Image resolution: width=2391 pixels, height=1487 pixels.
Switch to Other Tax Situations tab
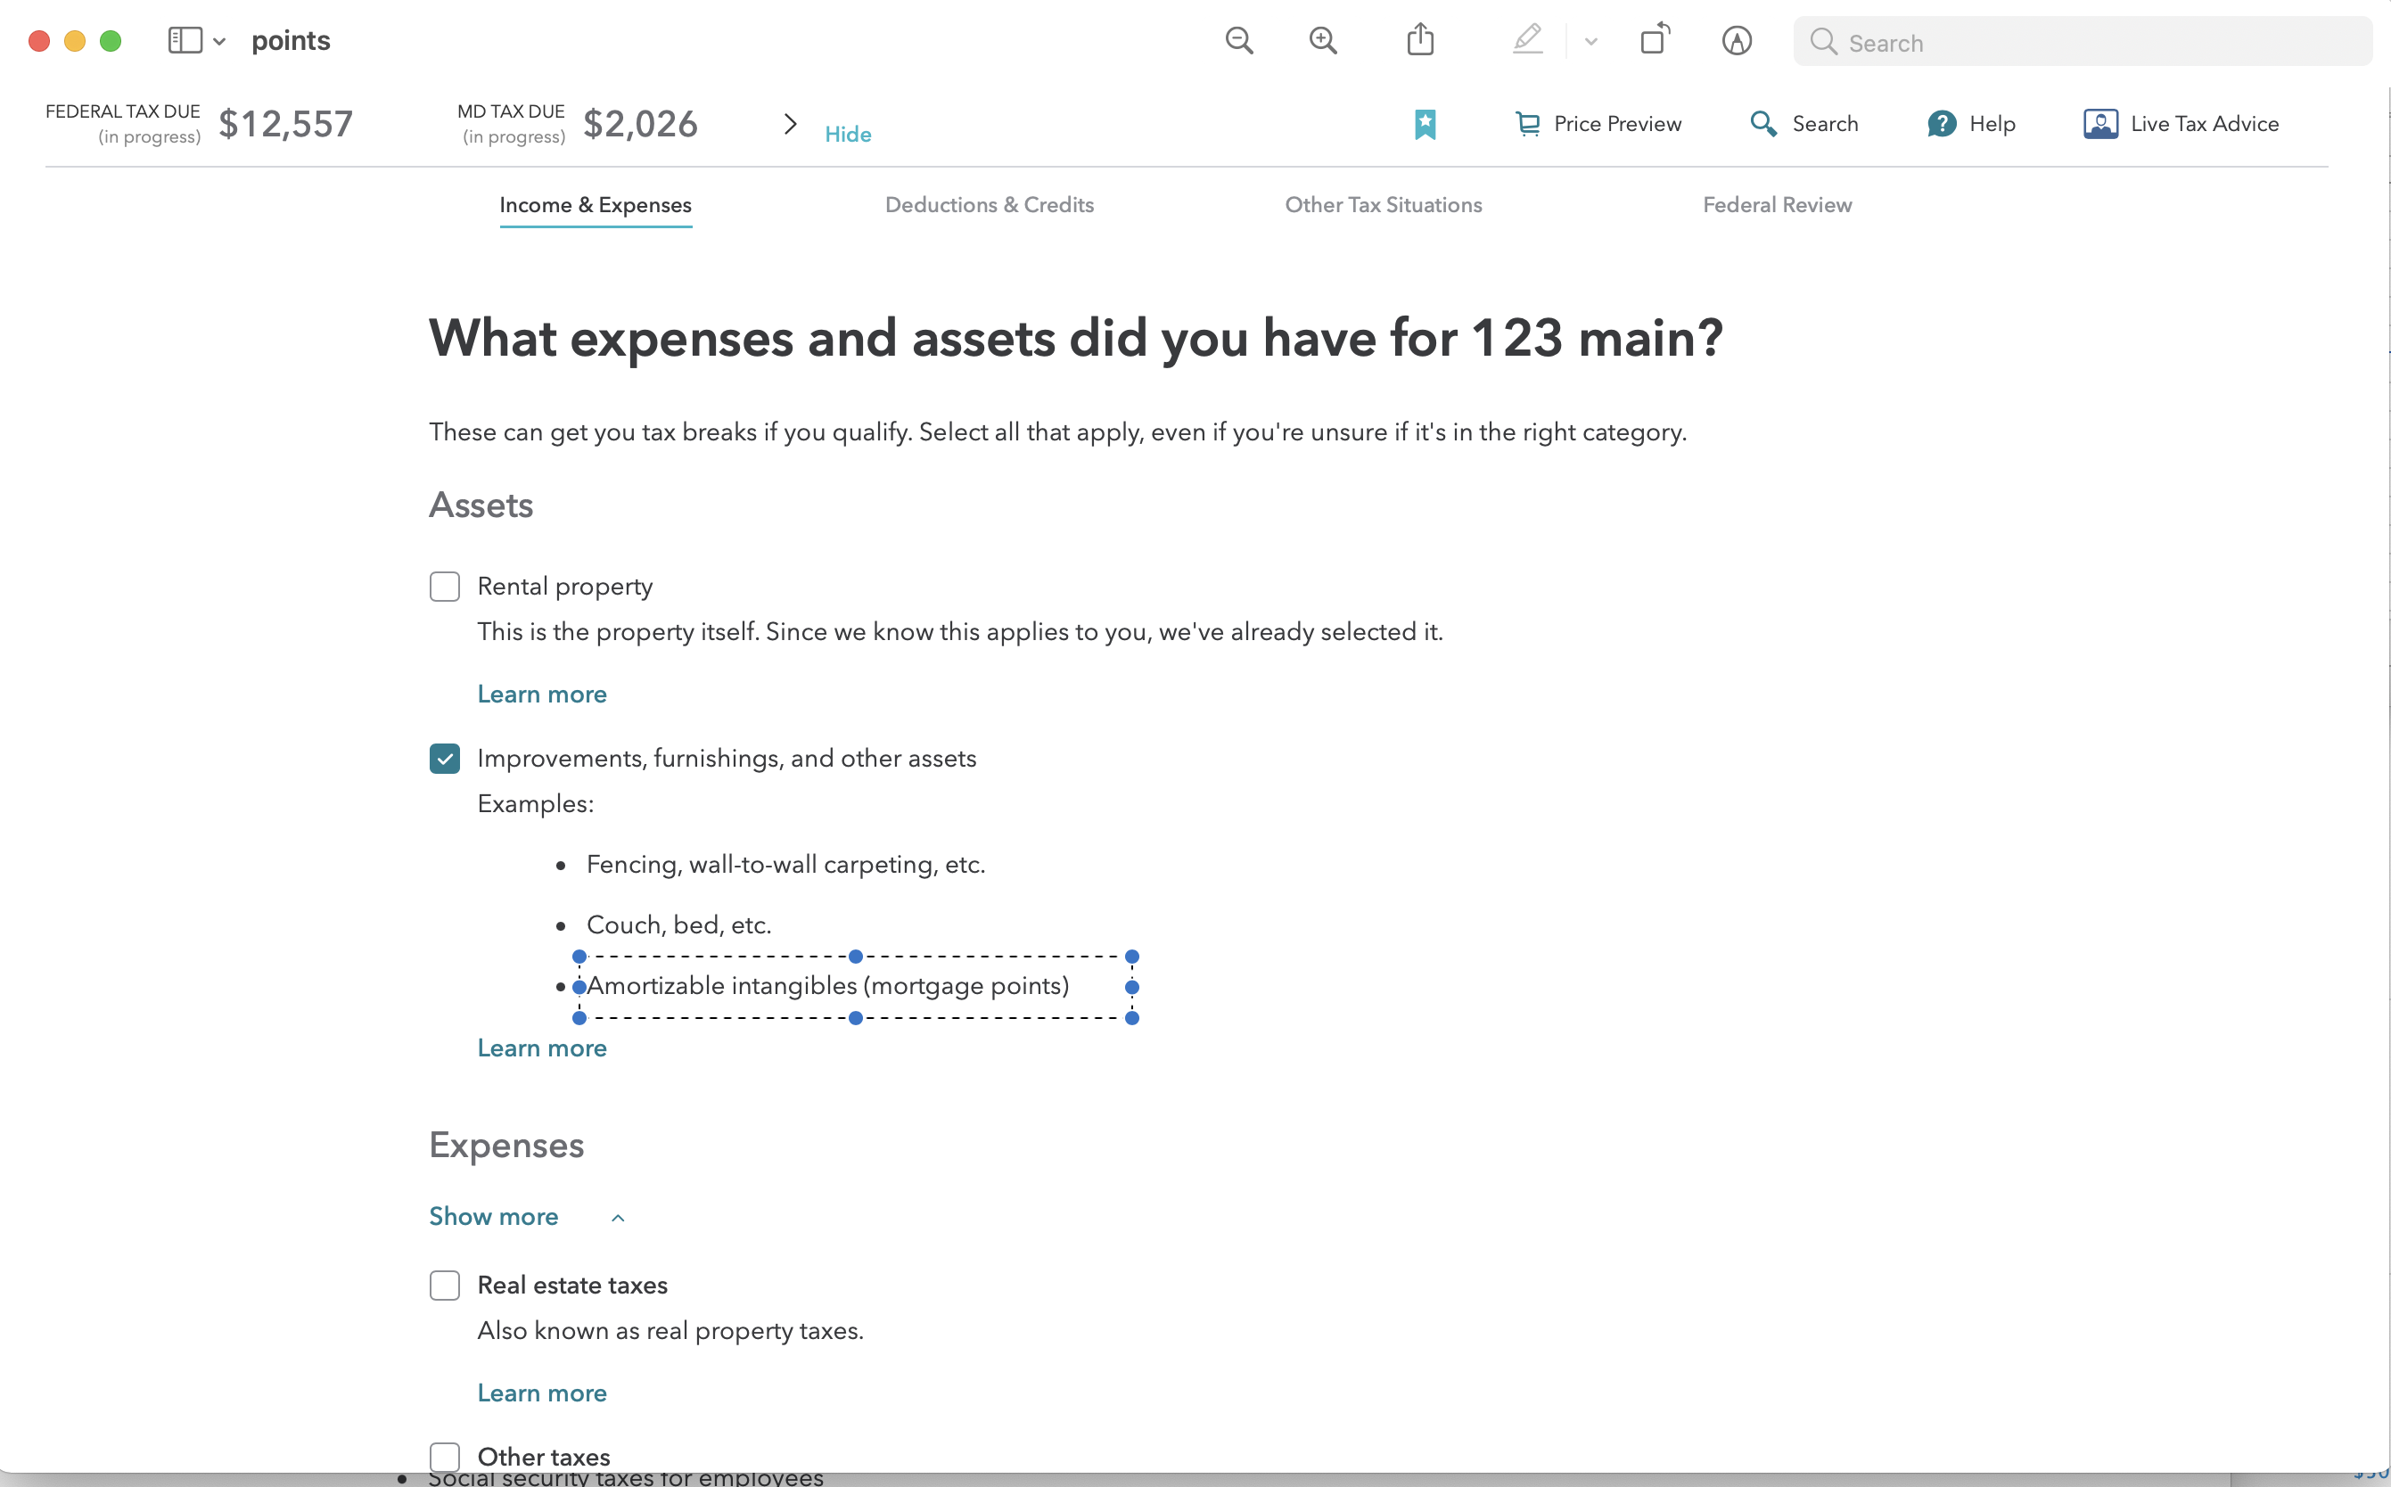click(1384, 204)
